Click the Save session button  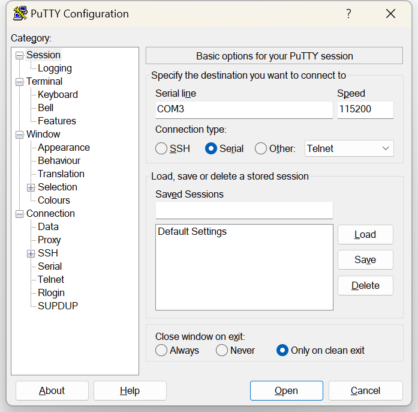tap(365, 260)
